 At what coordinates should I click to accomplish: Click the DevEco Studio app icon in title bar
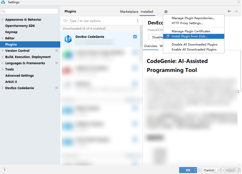click(x=3, y=2)
